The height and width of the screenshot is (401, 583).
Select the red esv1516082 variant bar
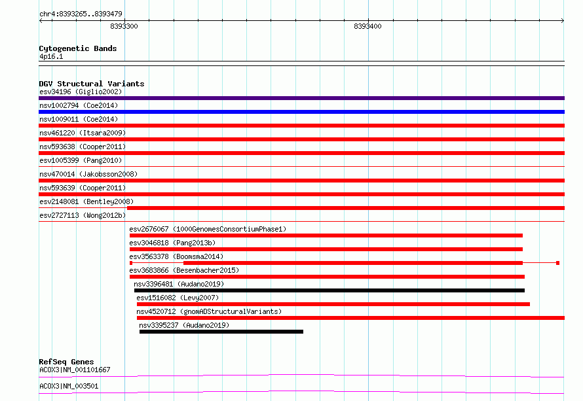tap(333, 304)
